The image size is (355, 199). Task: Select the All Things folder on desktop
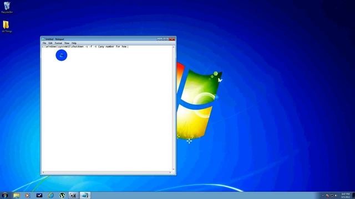(x=6, y=27)
